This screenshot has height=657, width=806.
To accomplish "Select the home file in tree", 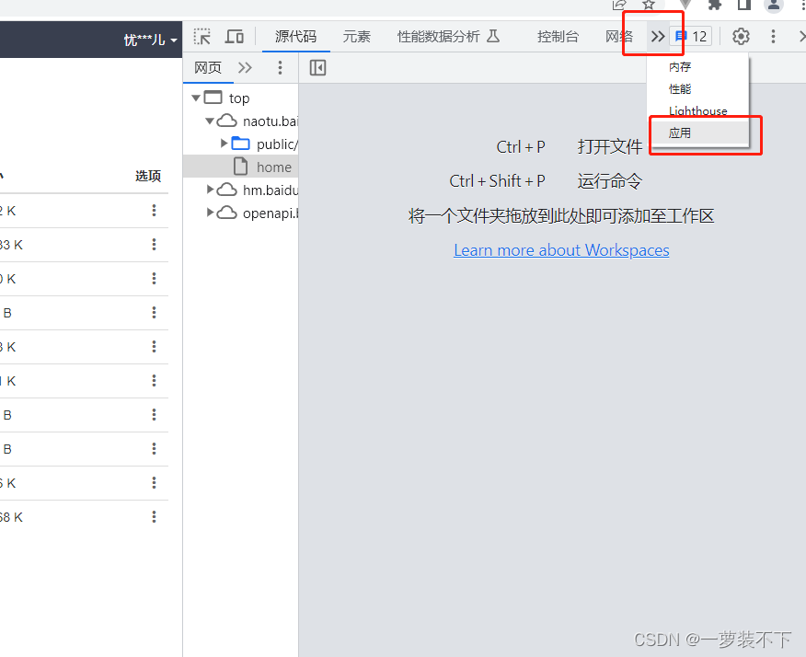I will coord(240,167).
